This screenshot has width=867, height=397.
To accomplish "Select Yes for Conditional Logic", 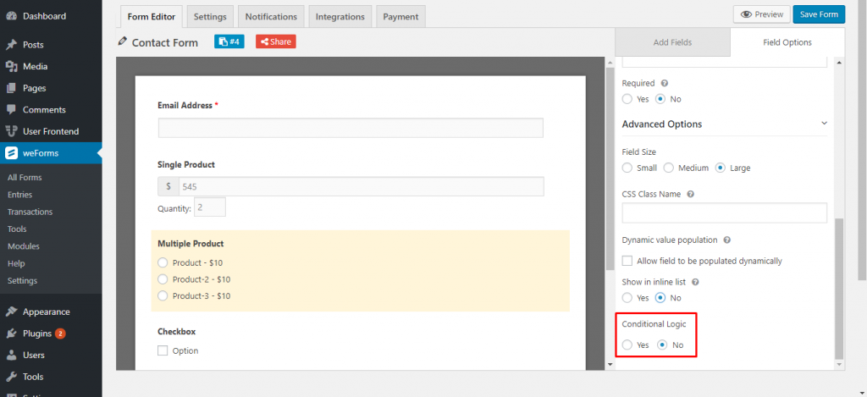I will 627,345.
